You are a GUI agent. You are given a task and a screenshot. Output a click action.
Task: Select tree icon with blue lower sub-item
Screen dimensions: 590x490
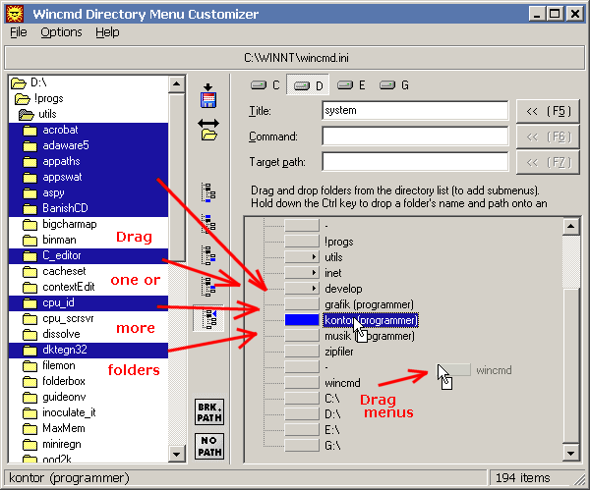(x=208, y=255)
